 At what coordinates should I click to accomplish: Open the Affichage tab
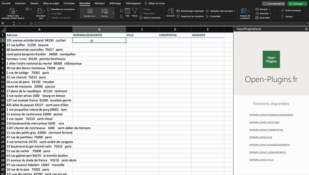pos(115,3)
